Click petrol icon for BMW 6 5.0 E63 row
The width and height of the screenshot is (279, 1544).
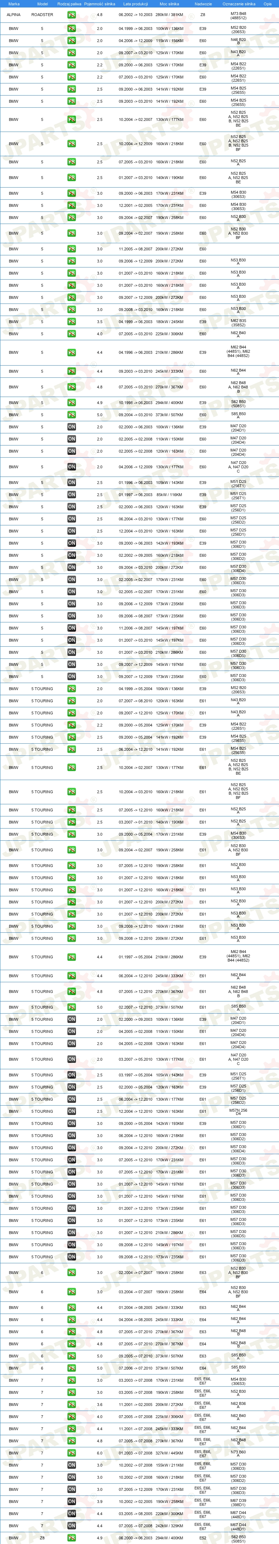point(71,1356)
